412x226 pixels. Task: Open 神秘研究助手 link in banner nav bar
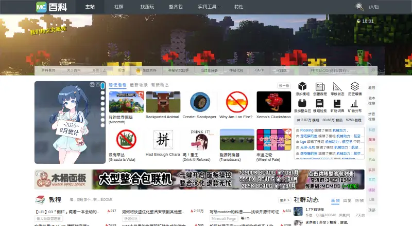click(178, 70)
